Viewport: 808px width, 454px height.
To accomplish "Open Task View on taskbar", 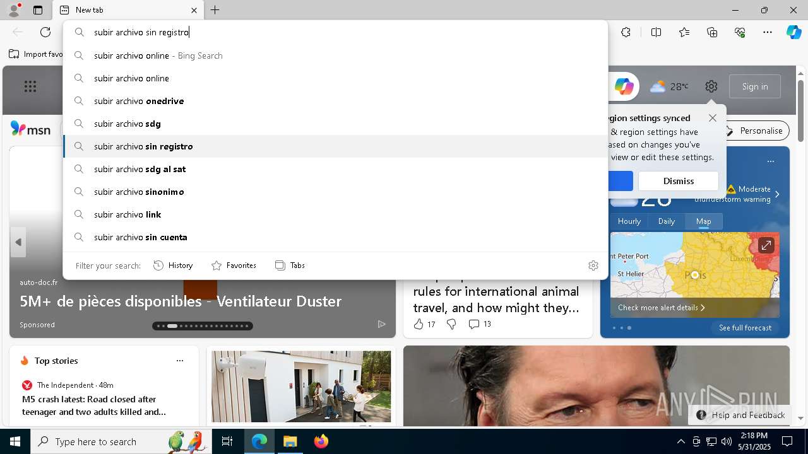I will pos(227,441).
